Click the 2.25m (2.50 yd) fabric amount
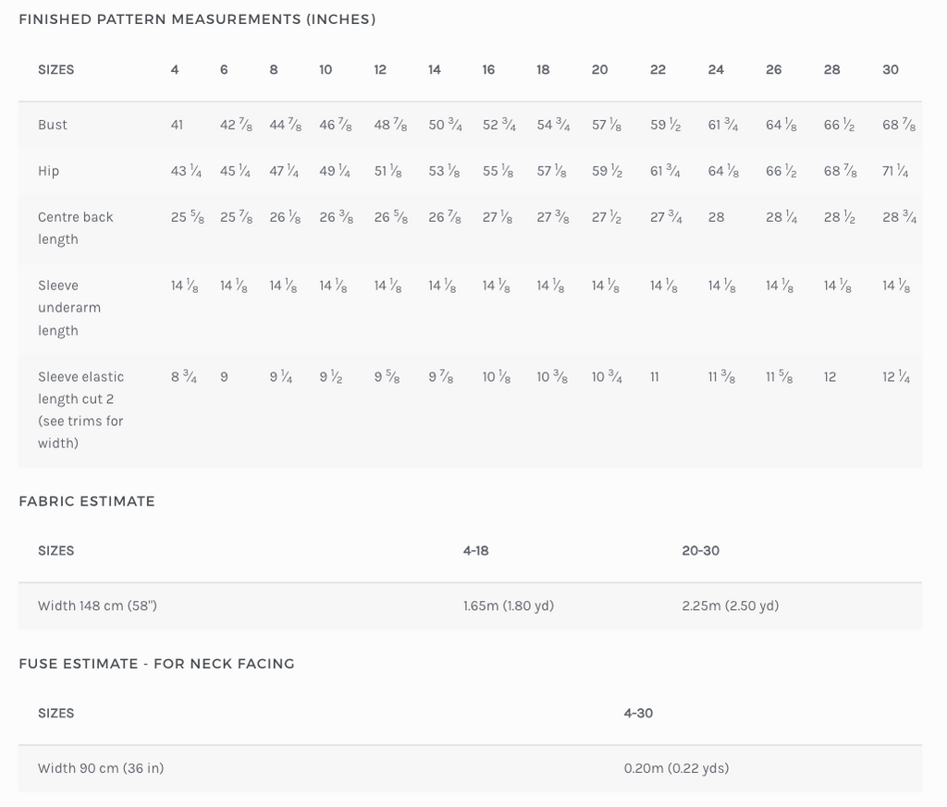The image size is (947, 807). click(731, 605)
